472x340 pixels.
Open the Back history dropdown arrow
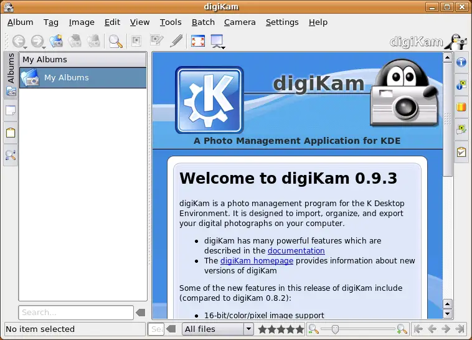point(26,47)
